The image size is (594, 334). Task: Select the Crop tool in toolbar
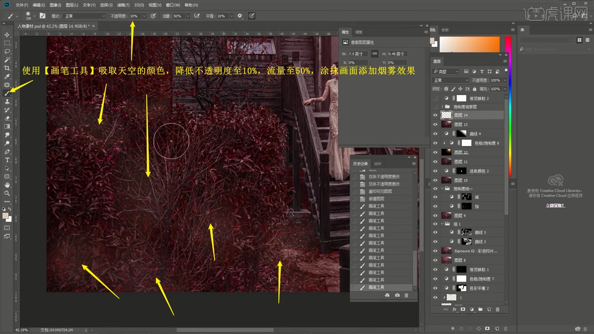(x=7, y=68)
